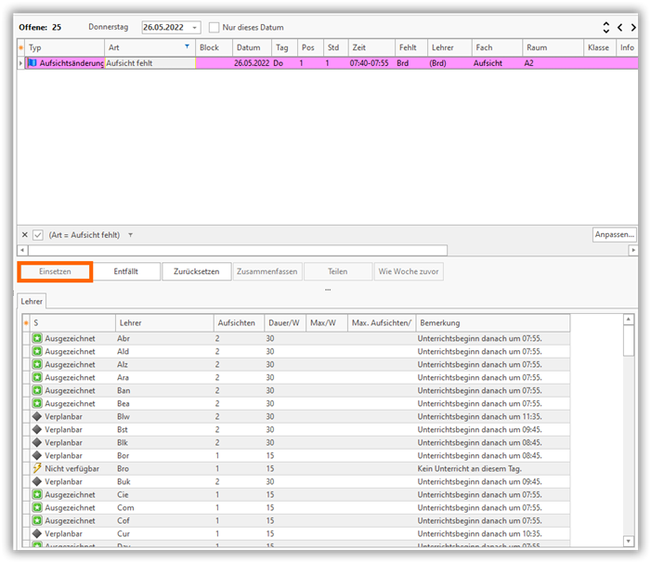
Task: Remove the filter with the X icon
Action: [x=24, y=235]
